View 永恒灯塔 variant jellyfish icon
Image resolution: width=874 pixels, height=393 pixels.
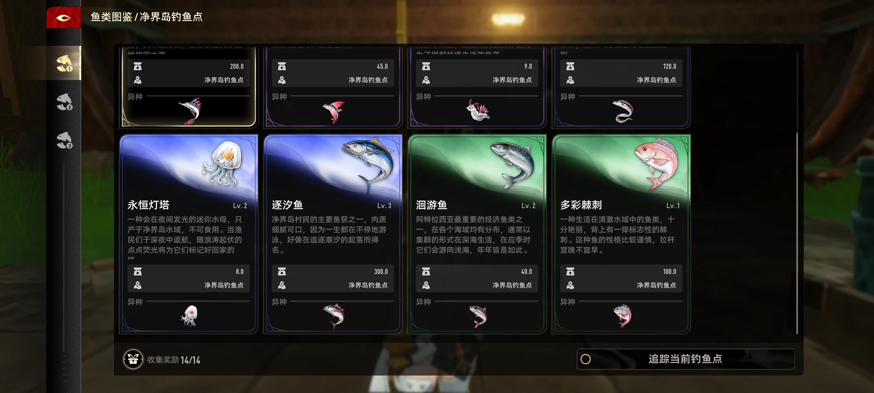point(189,315)
